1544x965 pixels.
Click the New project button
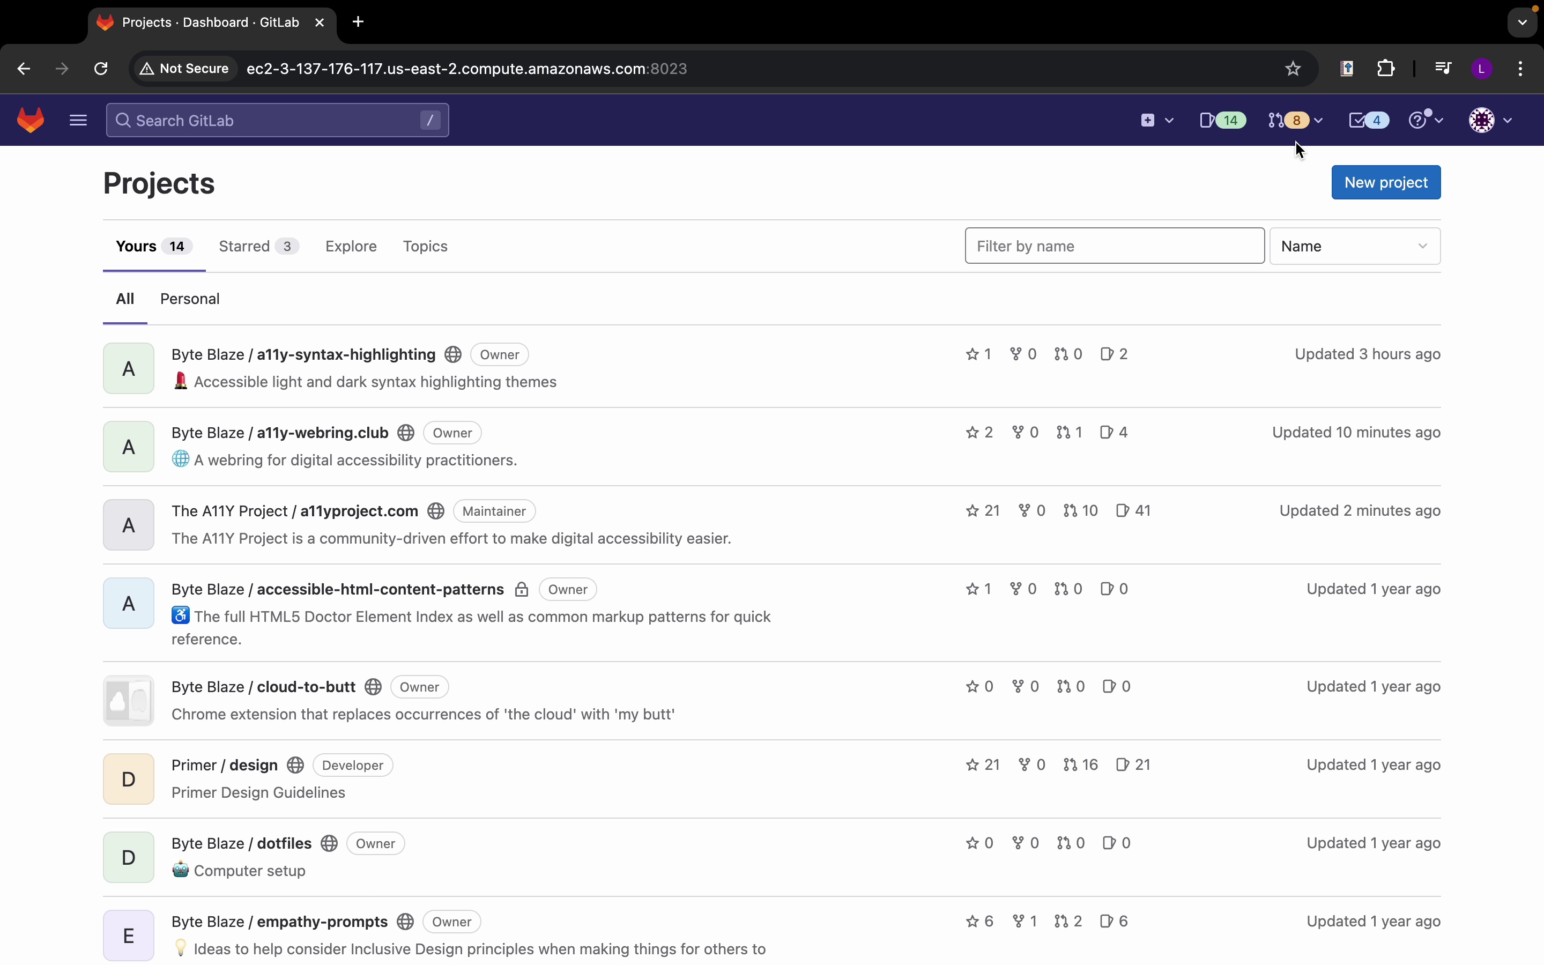[1386, 182]
